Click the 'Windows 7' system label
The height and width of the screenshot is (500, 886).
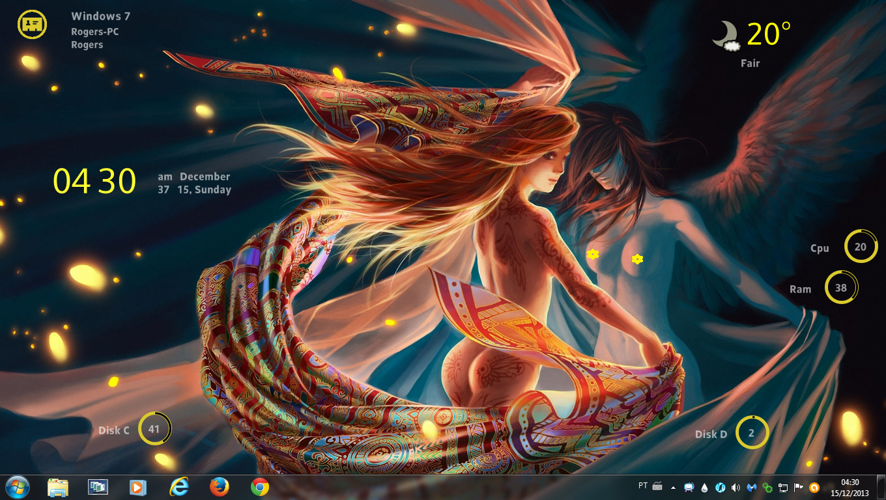click(101, 16)
